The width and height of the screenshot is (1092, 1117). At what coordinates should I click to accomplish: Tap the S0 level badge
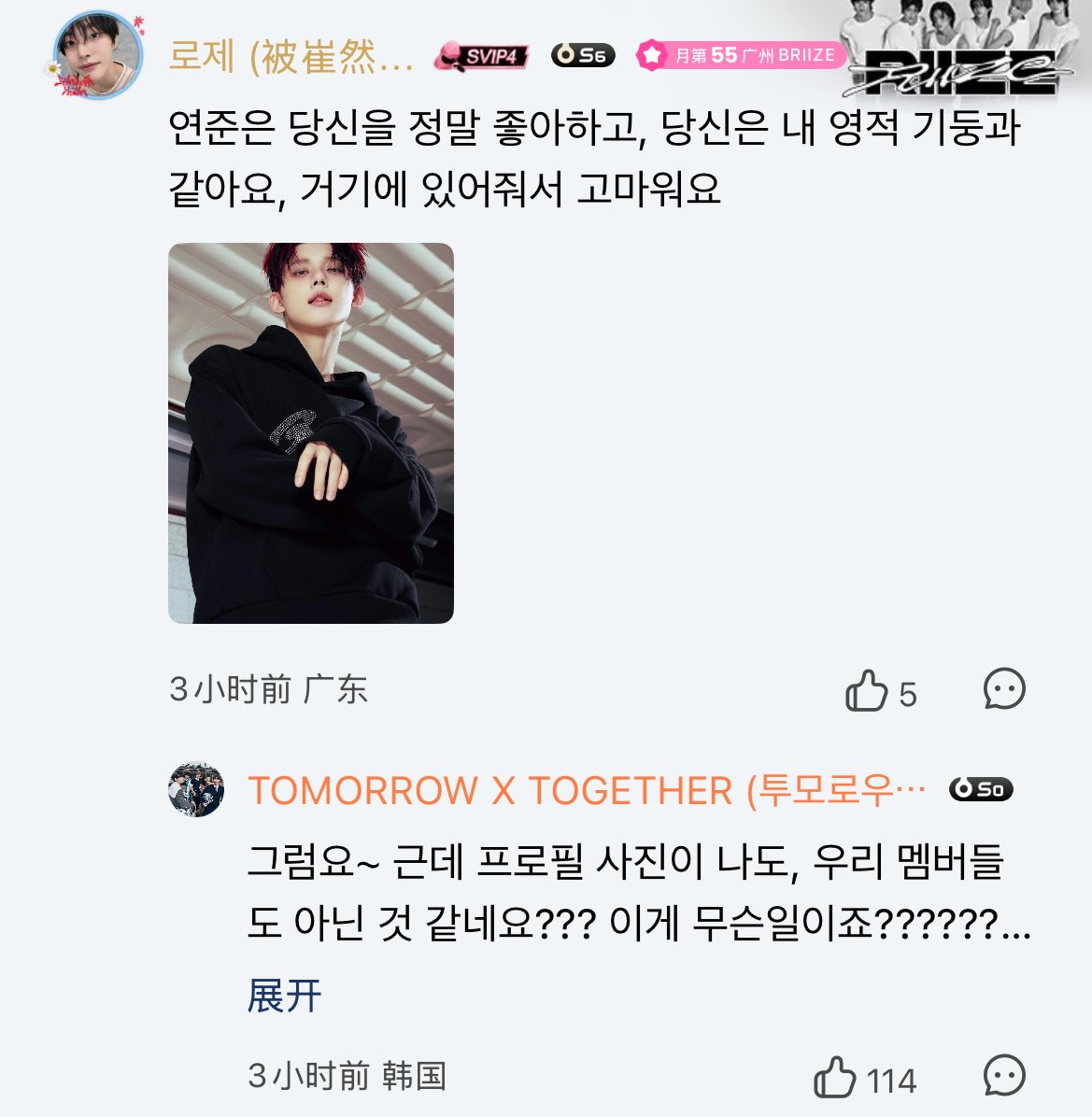(981, 788)
